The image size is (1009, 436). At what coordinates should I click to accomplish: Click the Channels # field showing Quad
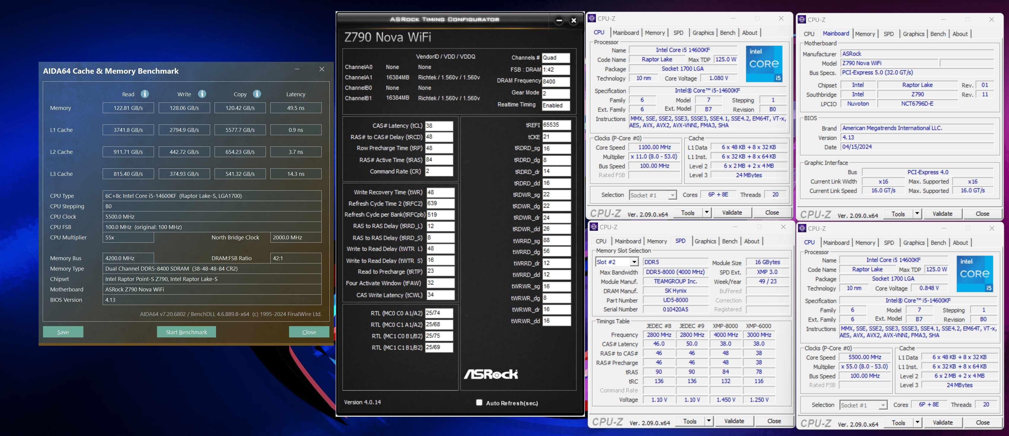click(556, 58)
